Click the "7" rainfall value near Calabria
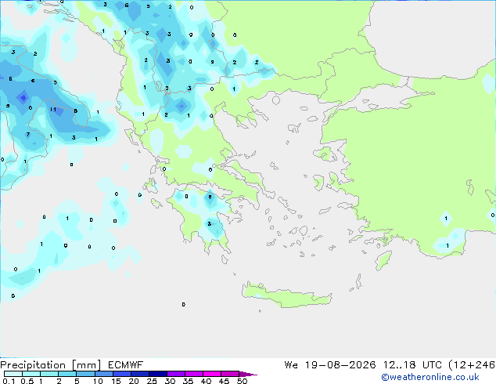496x384 pixels. 28,134
